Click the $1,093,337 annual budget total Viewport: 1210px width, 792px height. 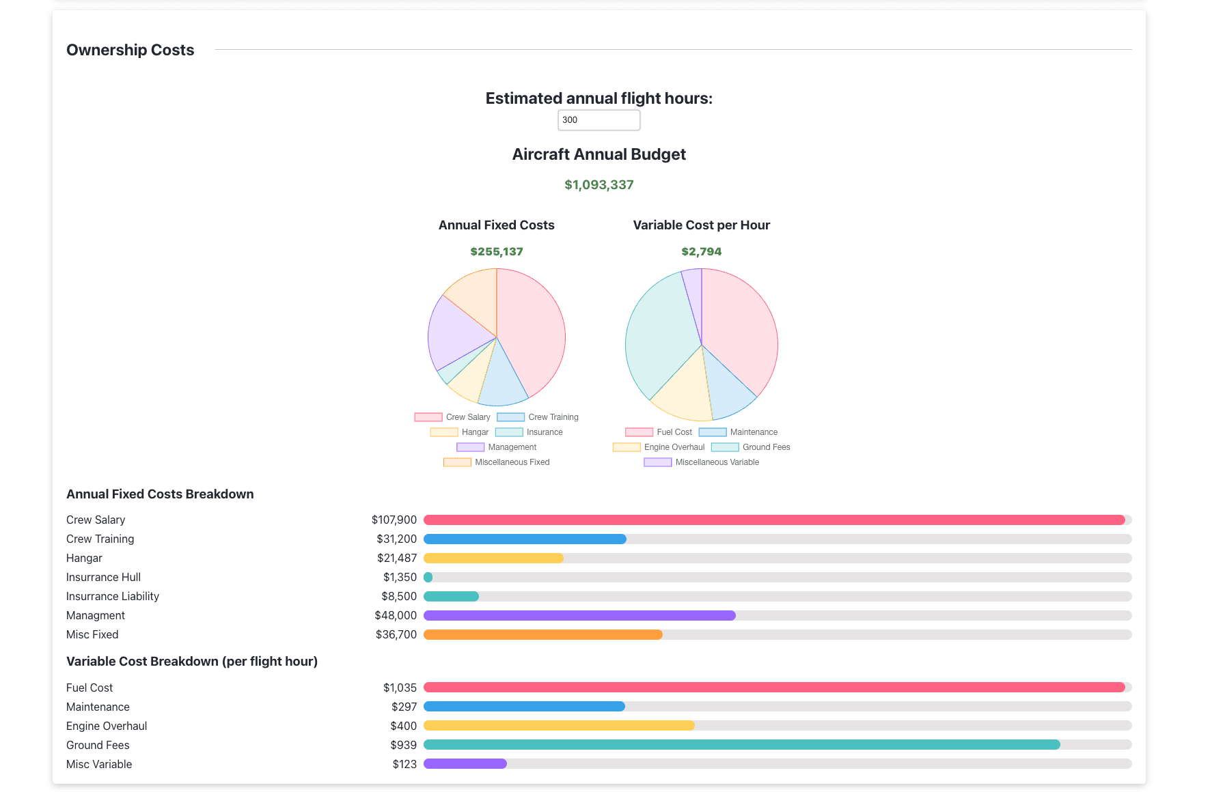(x=599, y=185)
